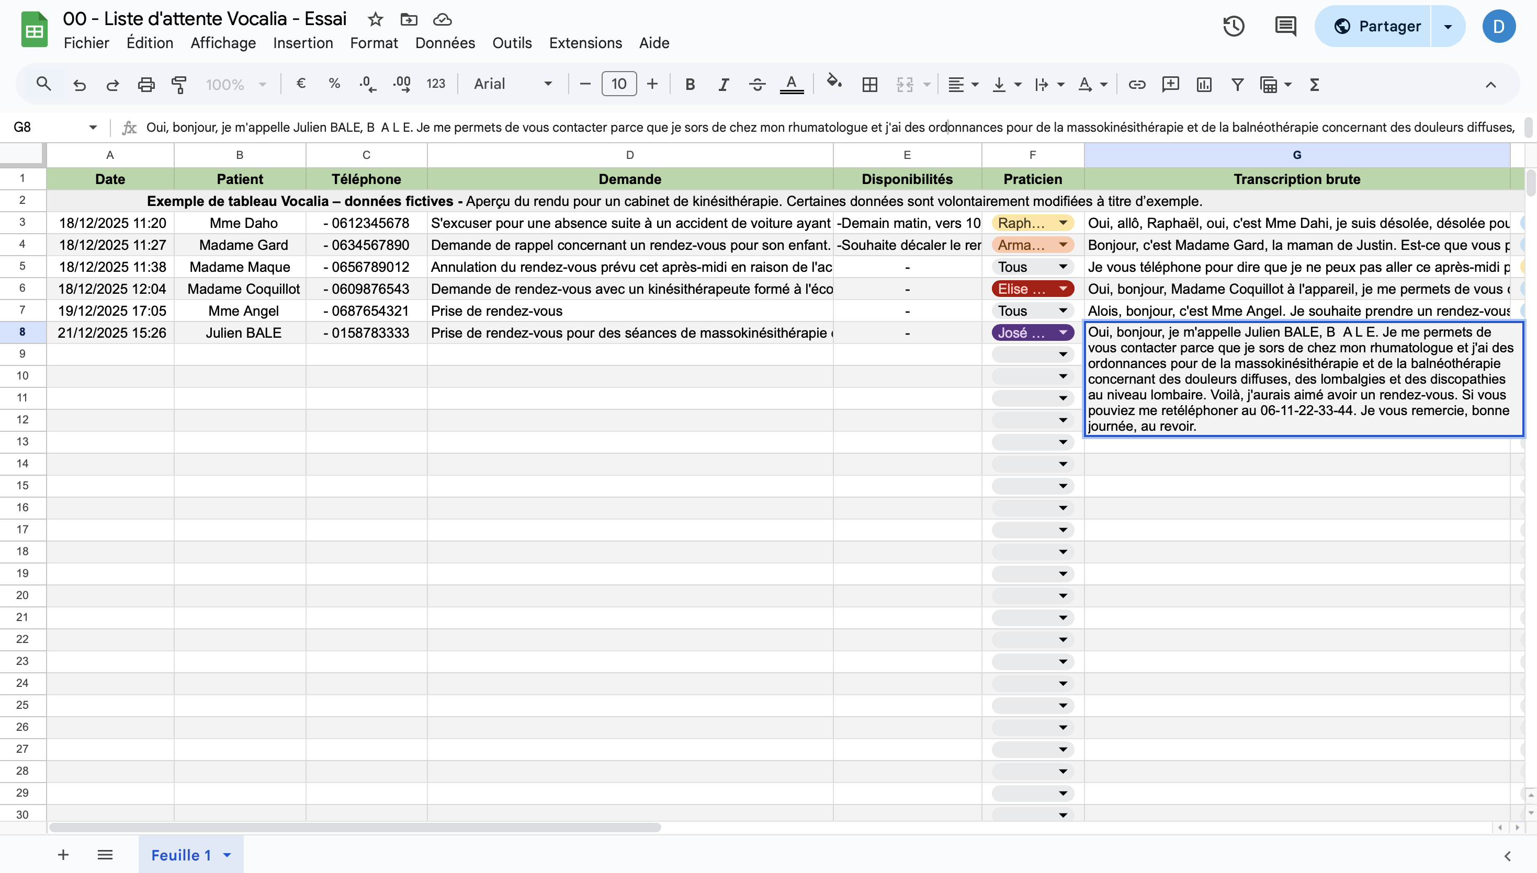The image size is (1537, 873).
Task: Format as euro currency
Action: [301, 84]
